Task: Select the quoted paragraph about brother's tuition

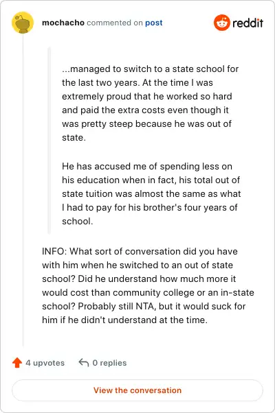Action: point(151,194)
